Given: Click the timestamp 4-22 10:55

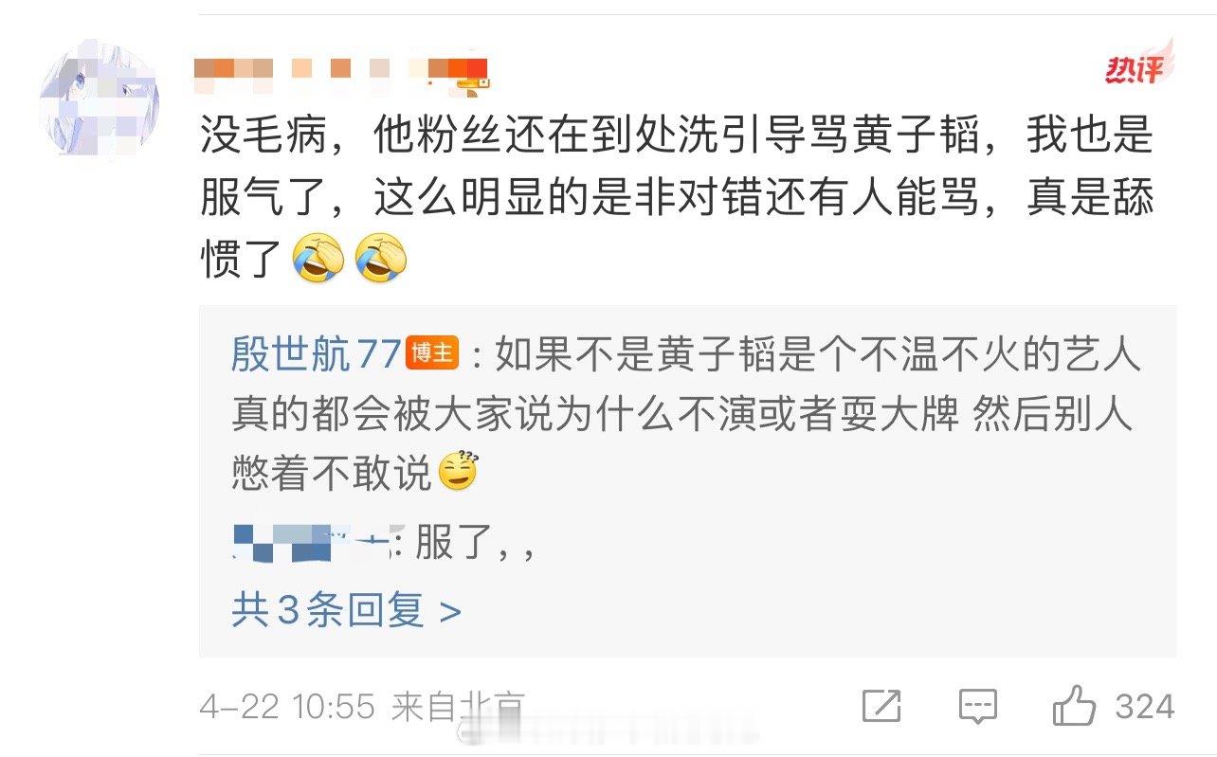Looking at the screenshot, I should pyautogui.click(x=287, y=707).
